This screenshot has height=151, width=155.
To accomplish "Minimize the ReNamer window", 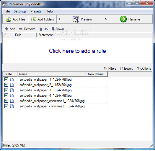I will pyautogui.click(x=130, y=3).
